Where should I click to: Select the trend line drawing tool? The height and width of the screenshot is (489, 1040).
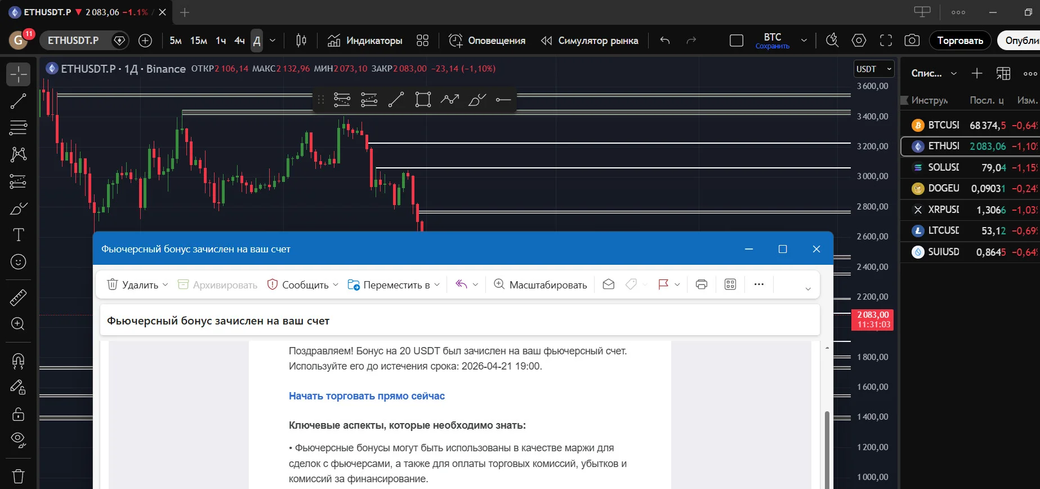[x=18, y=101]
